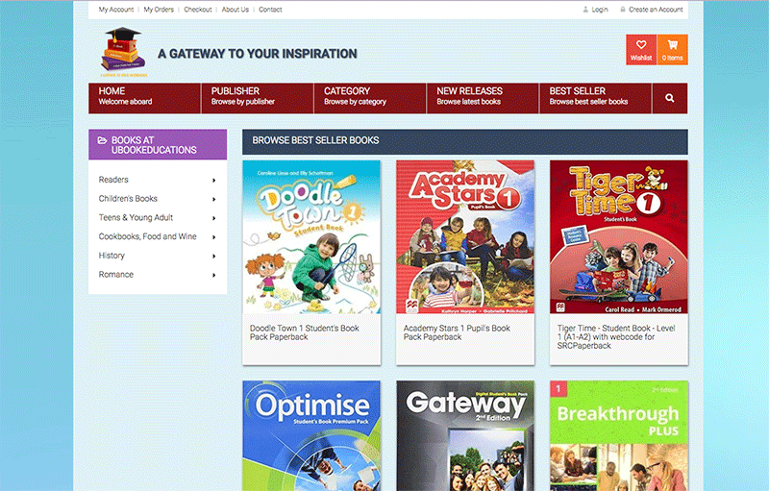Expand the Children's Books arrow
Screen dimensions: 769x491
tap(213, 199)
